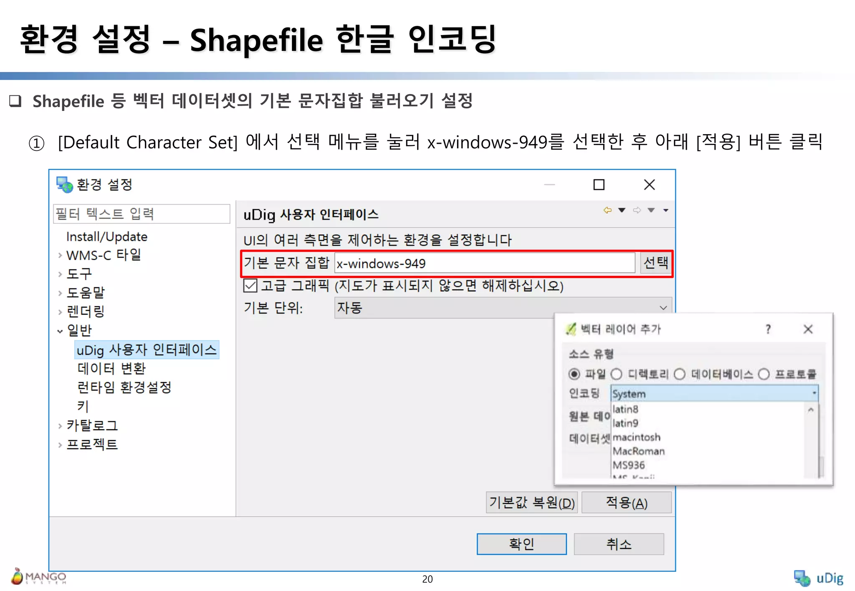The image size is (855, 591).
Task: Expand the WMS-C 타일 tree node
Action: point(60,255)
